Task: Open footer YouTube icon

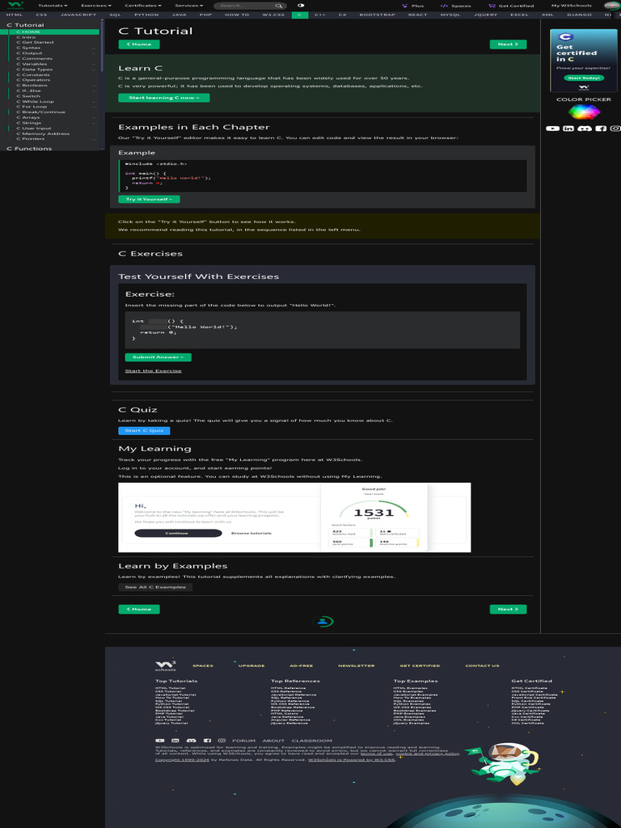Action: [x=159, y=741]
